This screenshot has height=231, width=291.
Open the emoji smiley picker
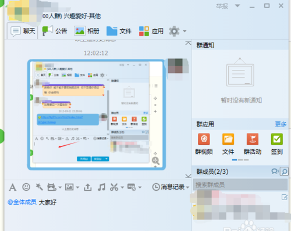coord(26,187)
